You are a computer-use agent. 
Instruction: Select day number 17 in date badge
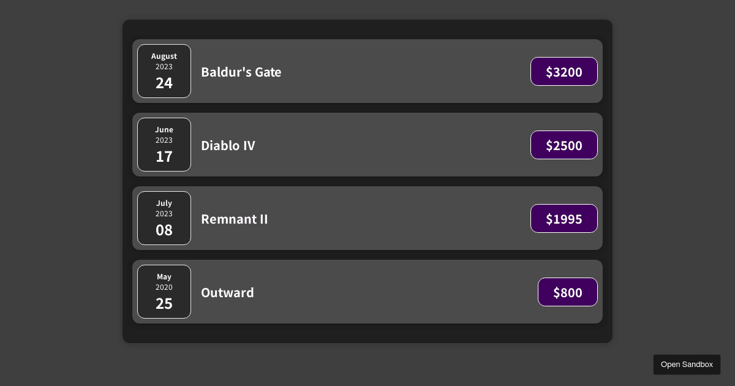click(x=164, y=157)
